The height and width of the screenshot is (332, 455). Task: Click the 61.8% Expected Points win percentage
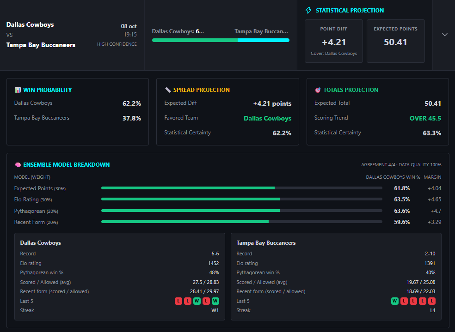(402, 188)
